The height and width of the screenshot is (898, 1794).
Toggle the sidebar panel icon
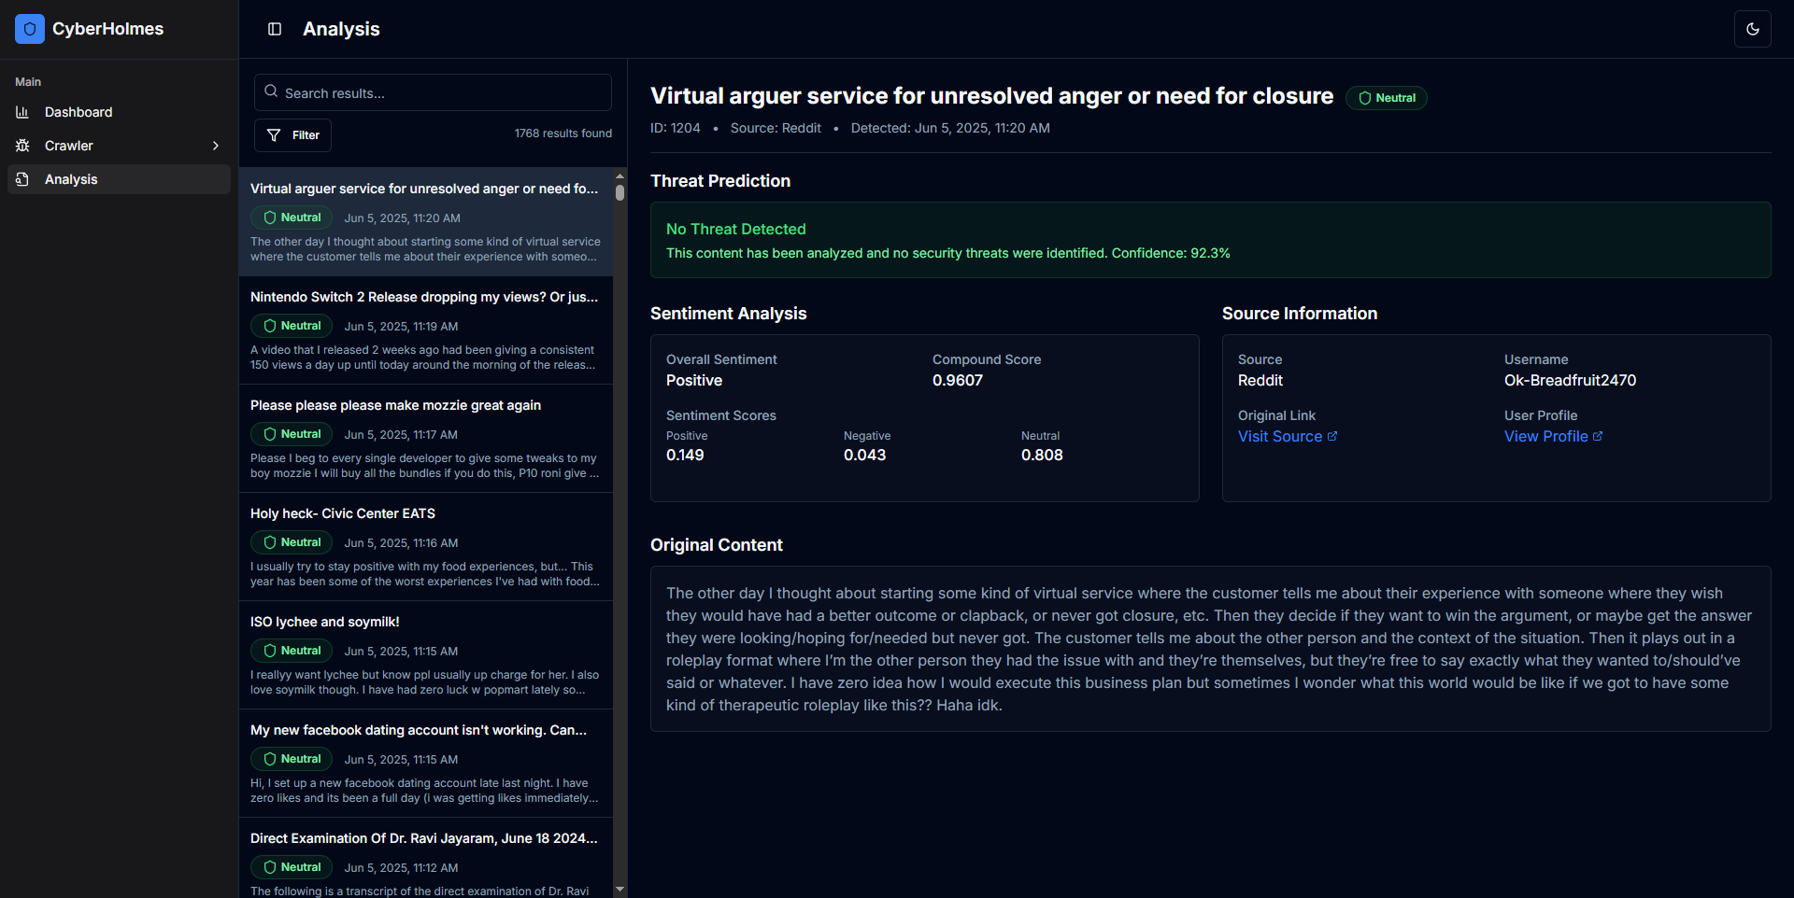[275, 29]
